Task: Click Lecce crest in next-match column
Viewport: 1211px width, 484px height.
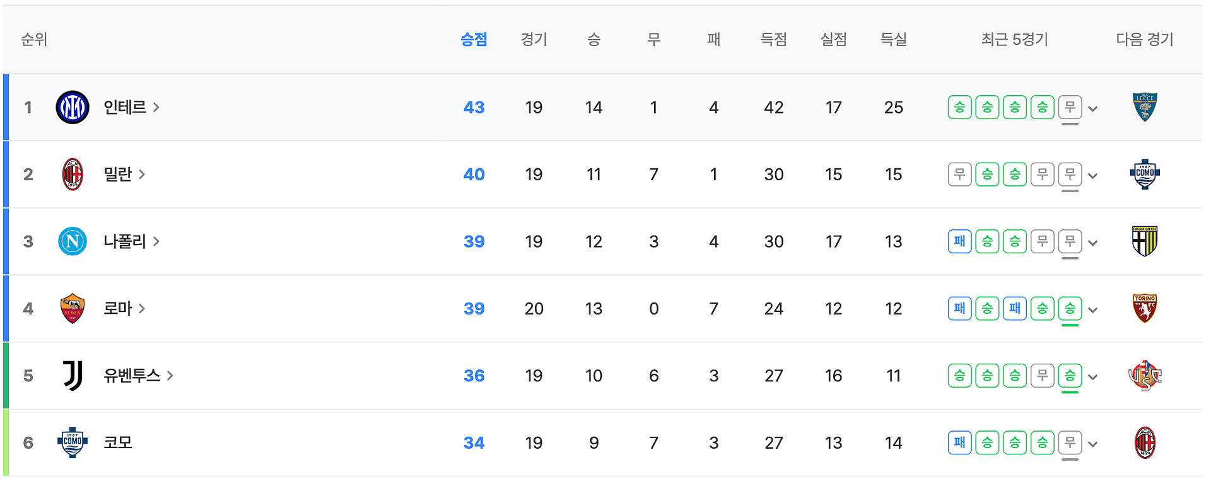Action: coord(1144,107)
